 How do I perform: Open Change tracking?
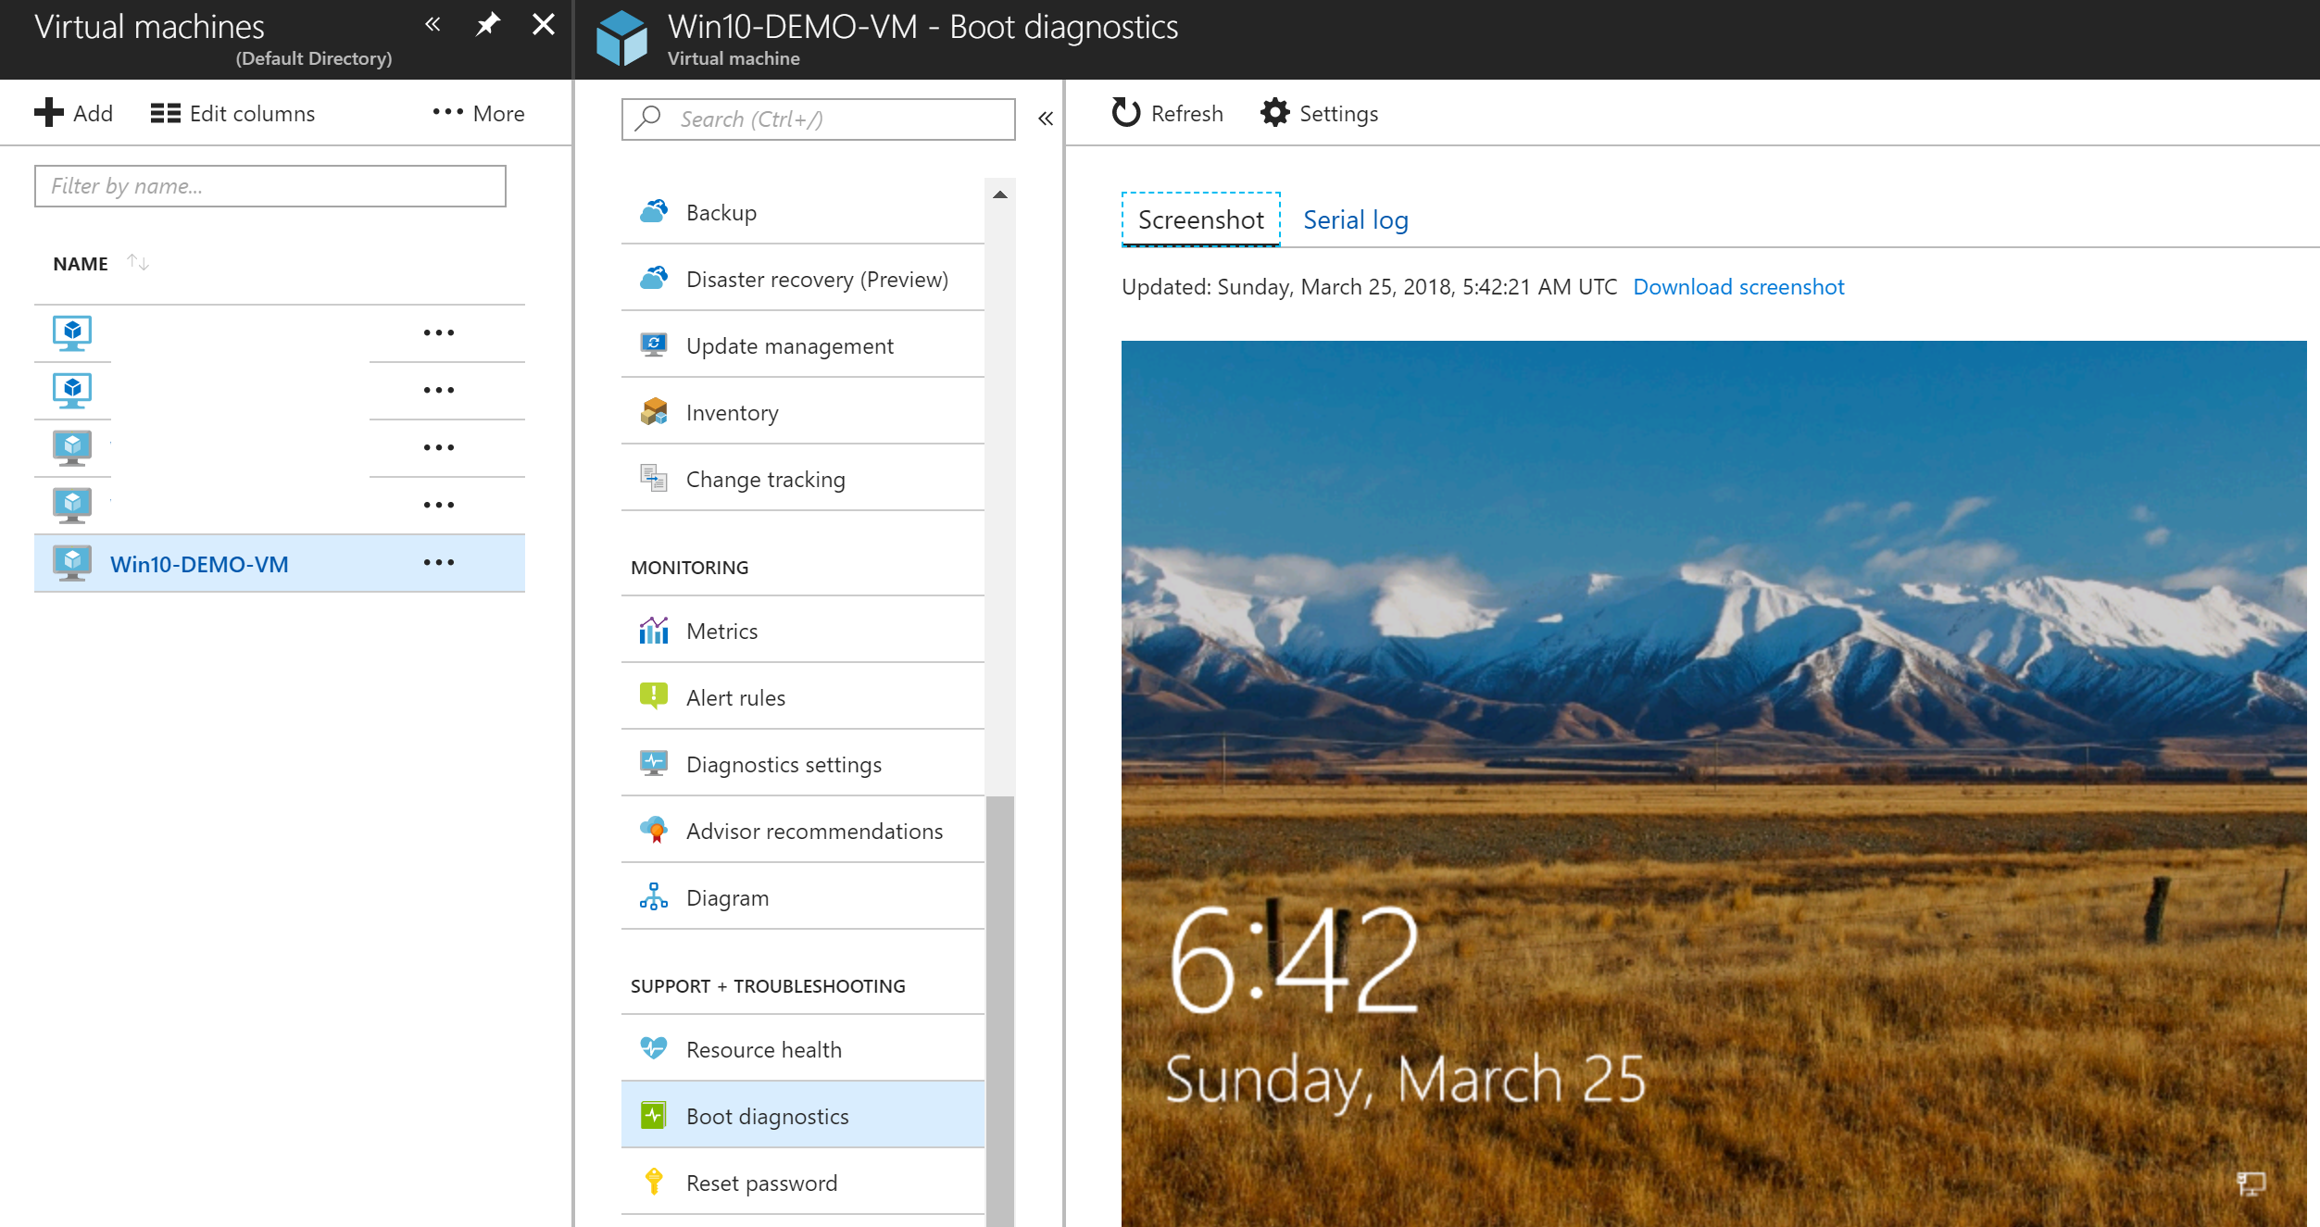(765, 479)
